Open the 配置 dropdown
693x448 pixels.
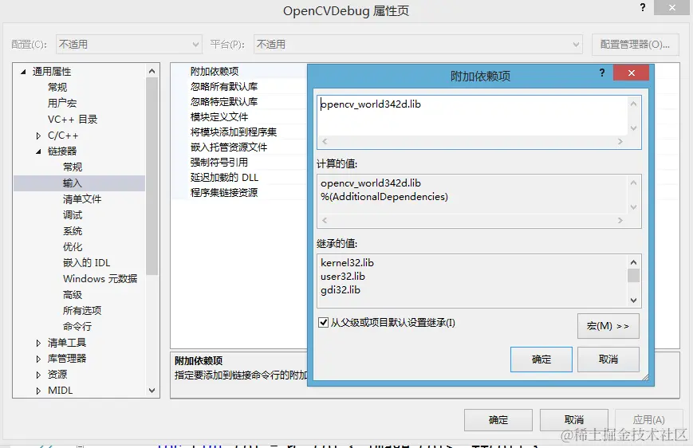pyautogui.click(x=129, y=44)
